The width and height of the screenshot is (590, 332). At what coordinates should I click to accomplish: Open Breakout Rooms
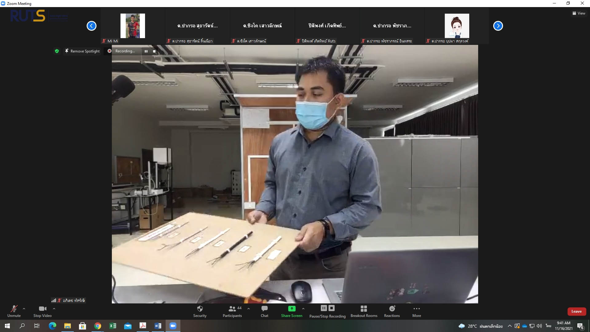tap(364, 311)
